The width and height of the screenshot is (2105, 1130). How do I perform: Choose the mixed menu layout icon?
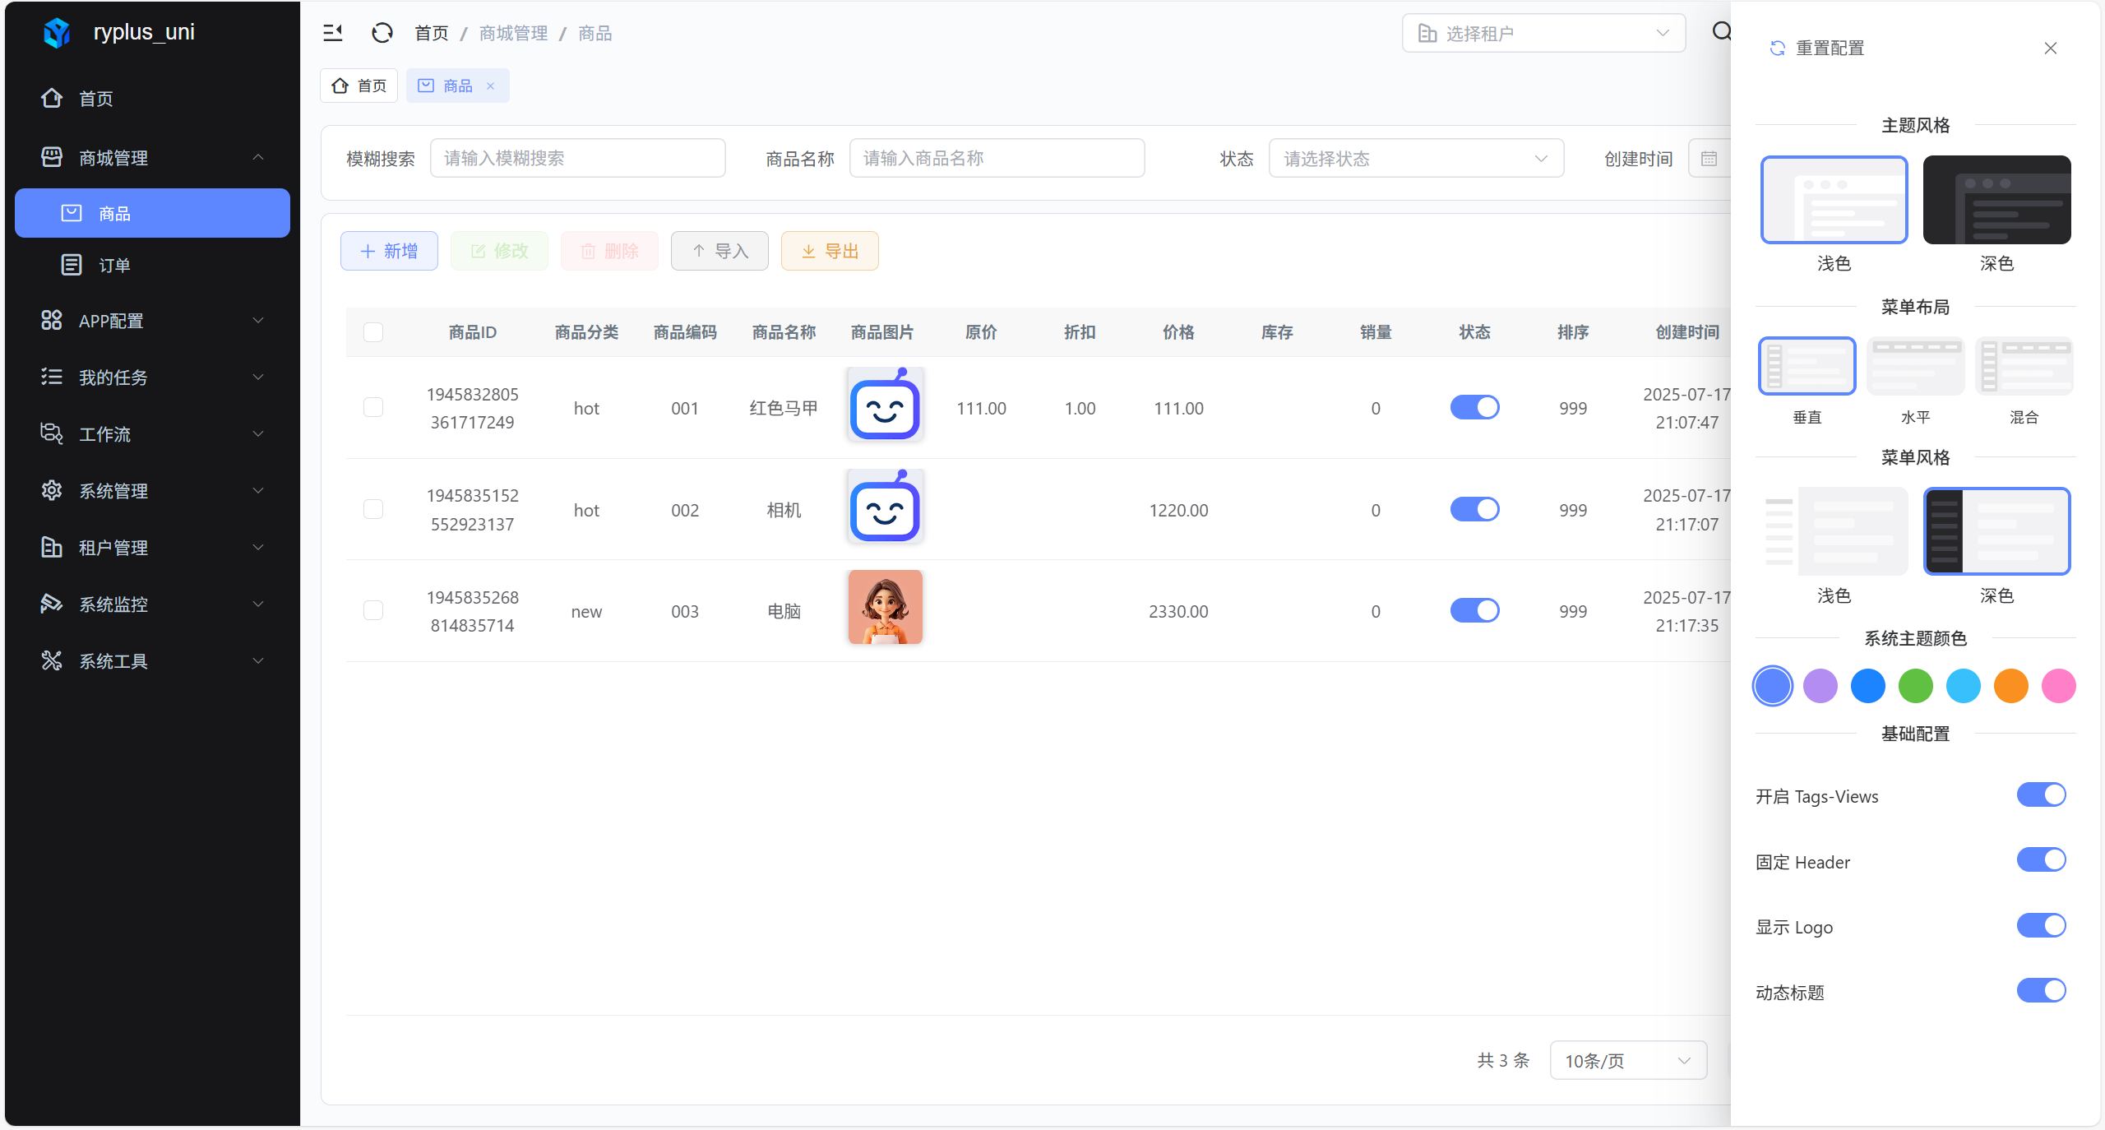click(2023, 366)
